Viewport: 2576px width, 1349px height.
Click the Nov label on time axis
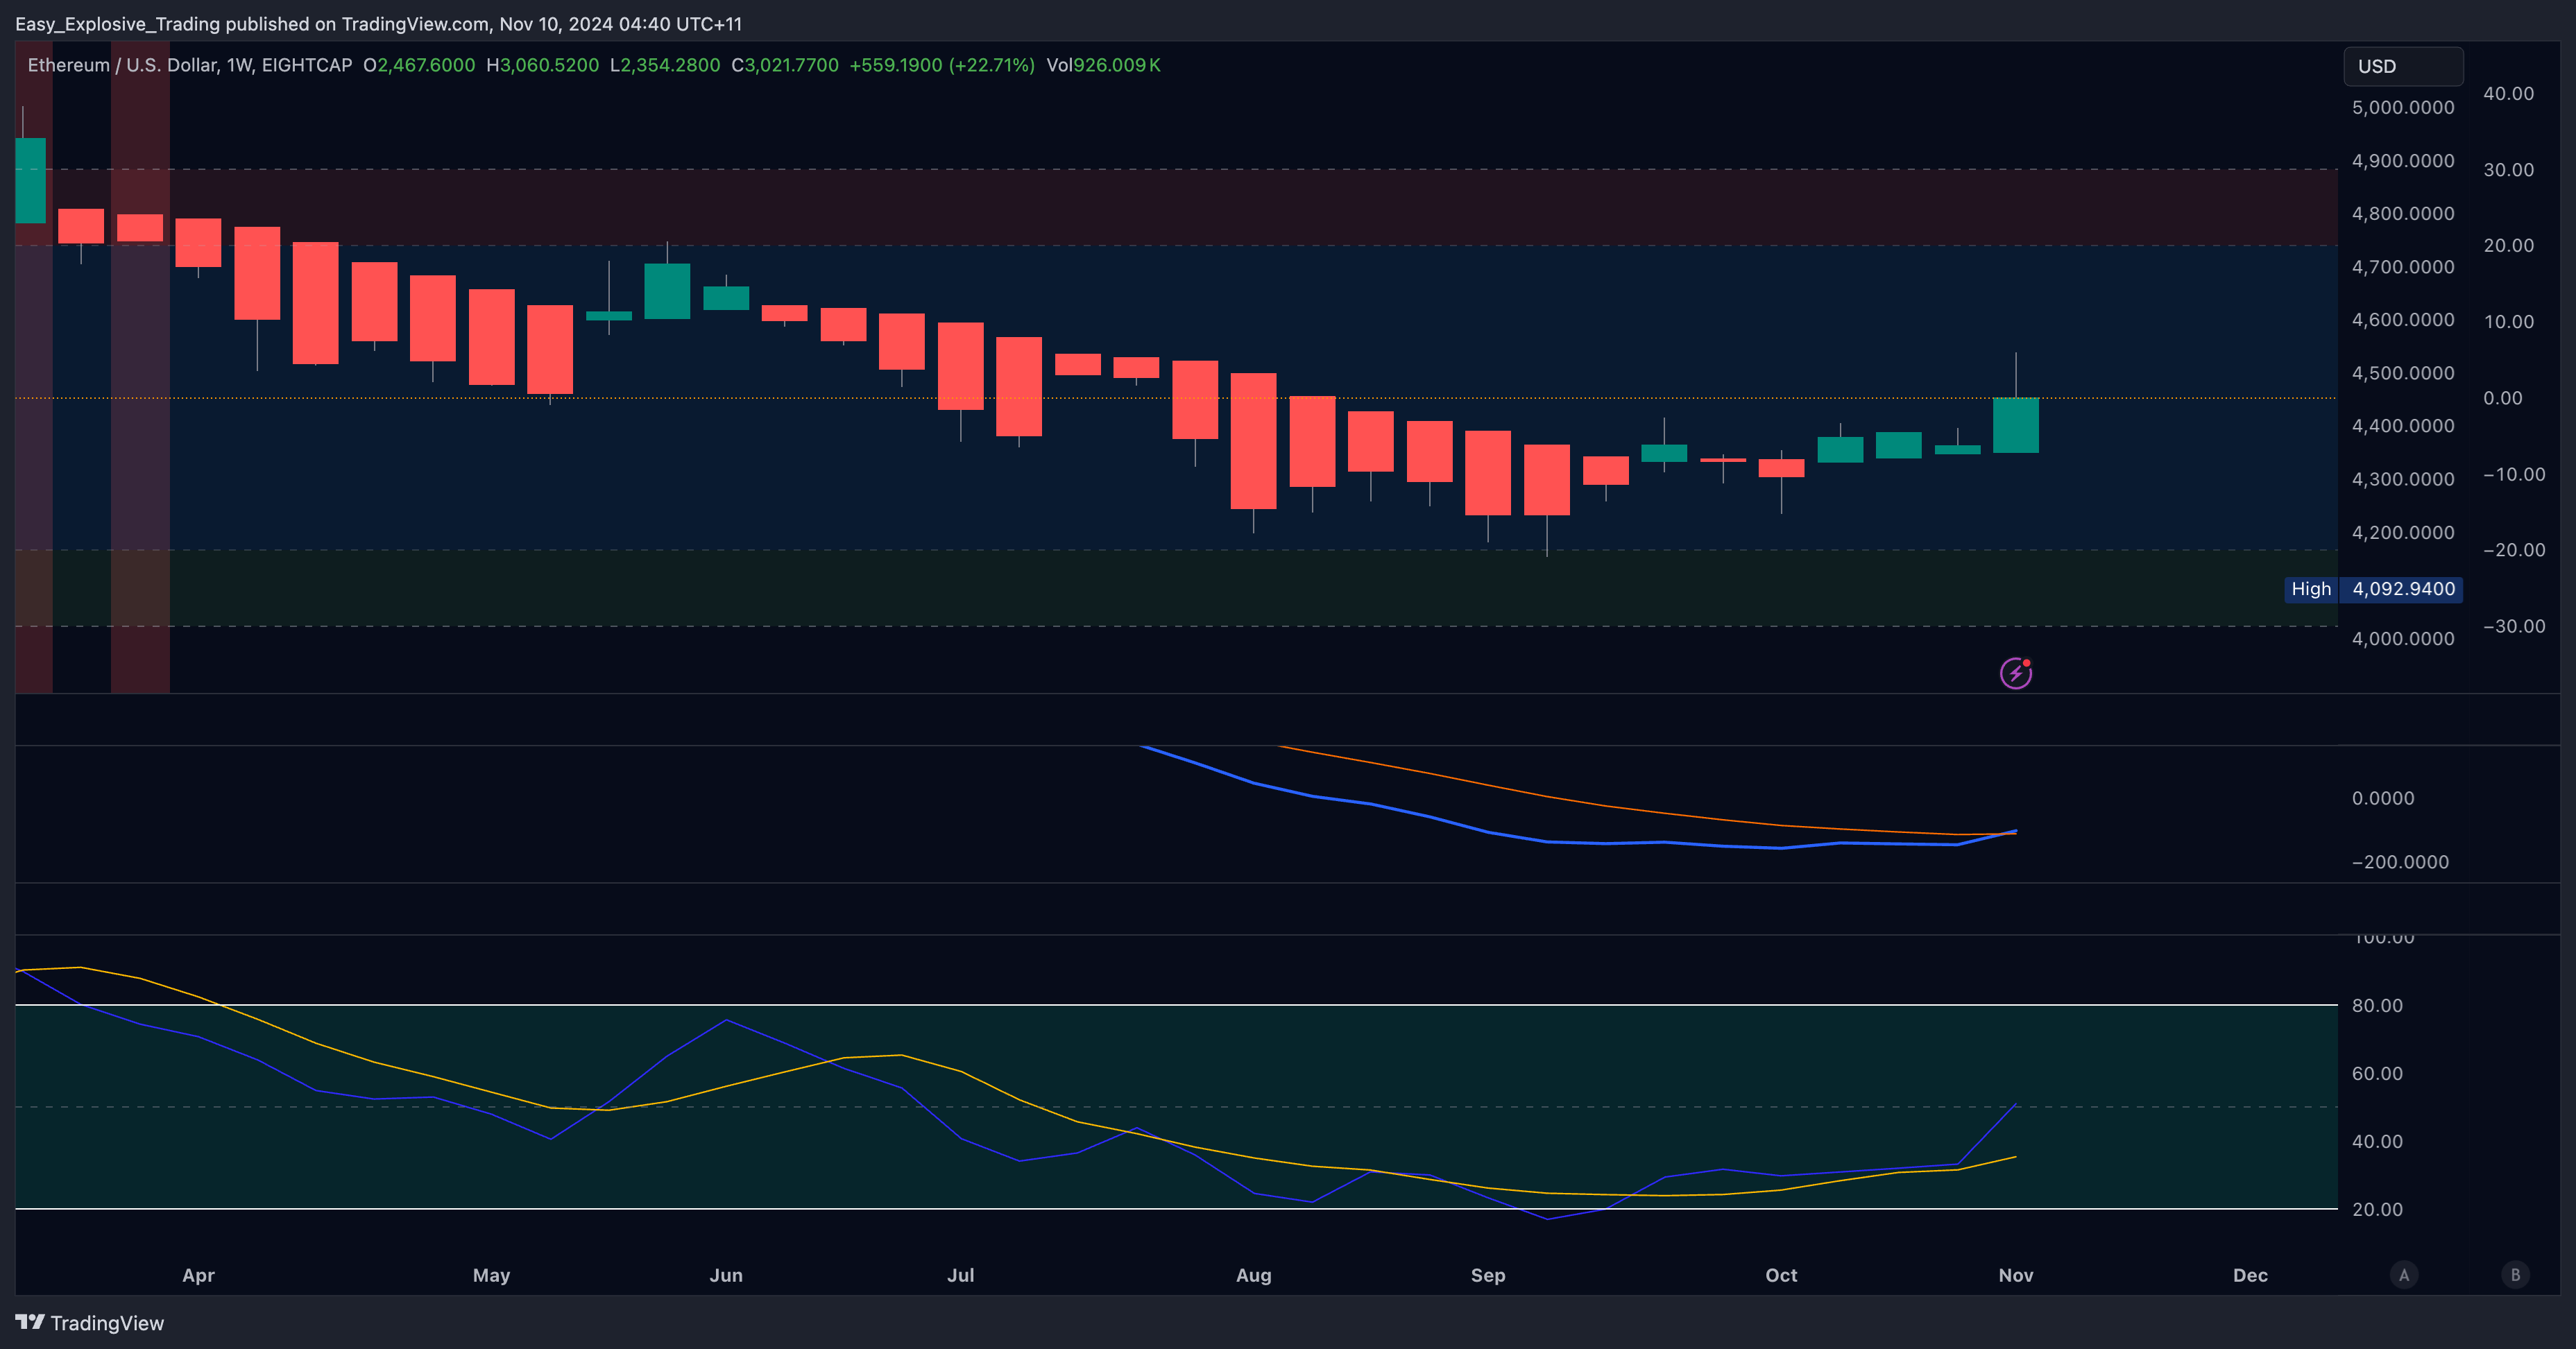click(2016, 1275)
